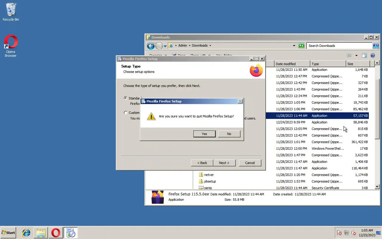
Task: Click the pbsetup folder icon
Action: click(x=201, y=181)
